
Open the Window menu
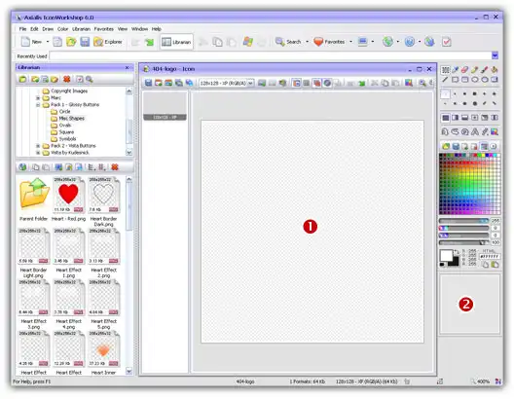[x=139, y=29]
